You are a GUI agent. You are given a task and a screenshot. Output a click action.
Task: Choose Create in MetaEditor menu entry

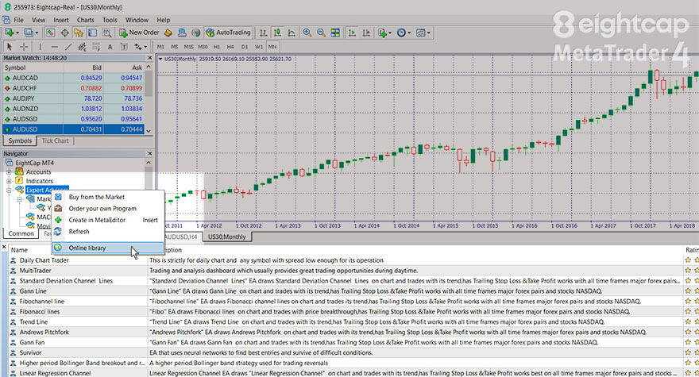click(108, 220)
